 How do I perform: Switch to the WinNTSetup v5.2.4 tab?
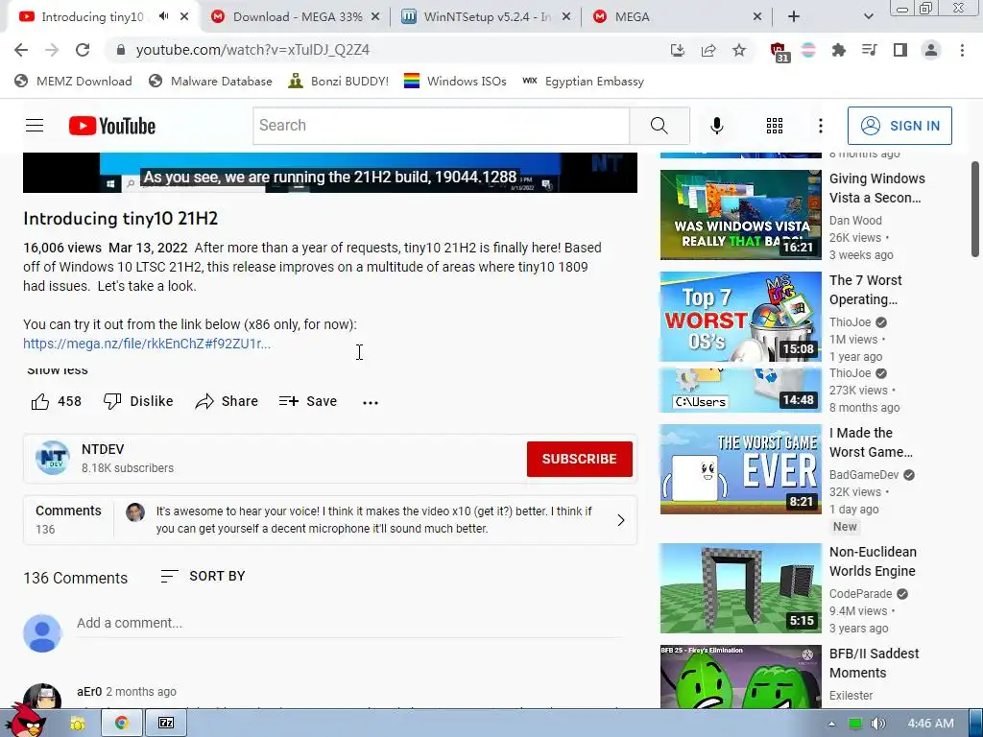pos(486,17)
